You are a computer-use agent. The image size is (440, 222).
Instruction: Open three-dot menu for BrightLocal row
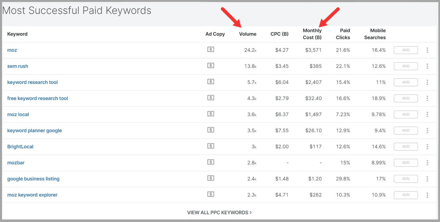pyautogui.click(x=427, y=147)
